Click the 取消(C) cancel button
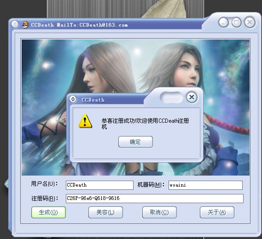This screenshot has width=262, height=239. click(159, 212)
